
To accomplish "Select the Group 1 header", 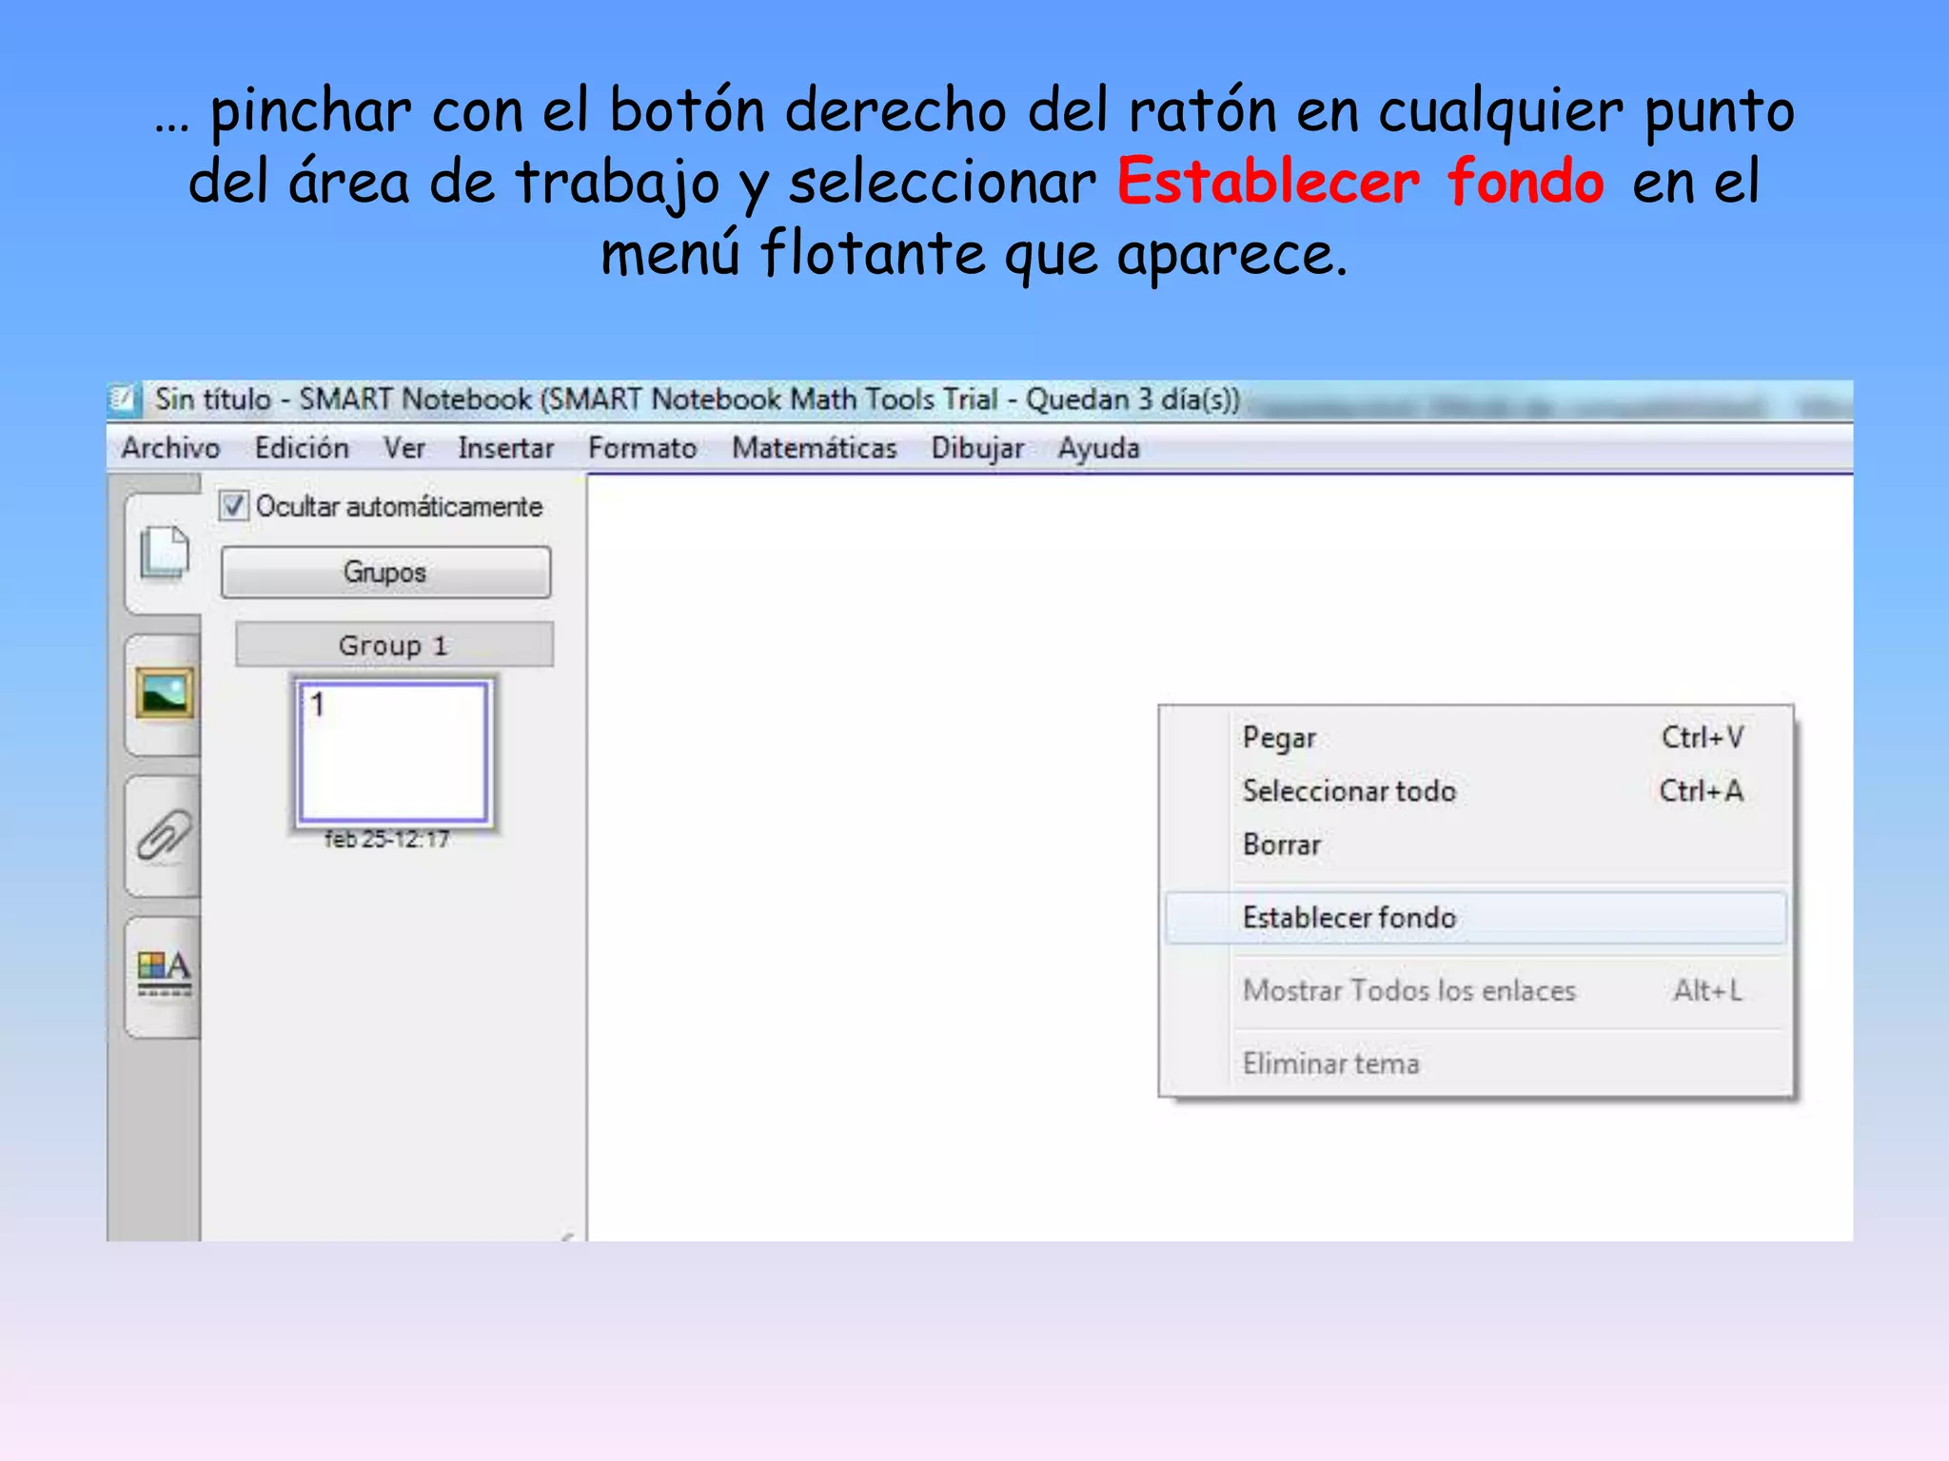I will pos(394,645).
